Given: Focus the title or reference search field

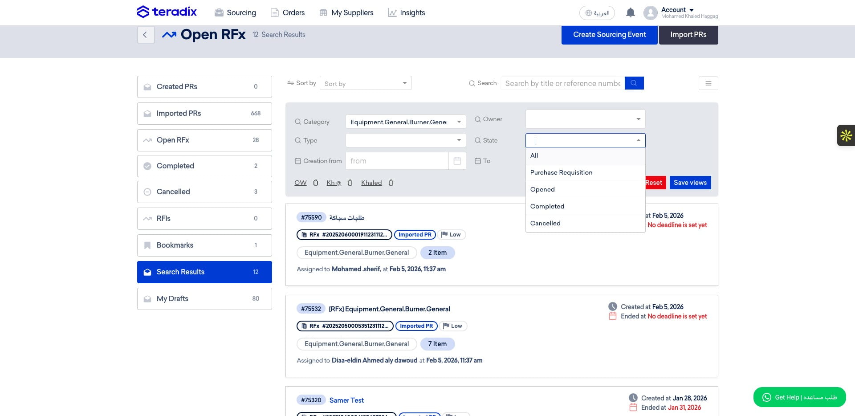Looking at the screenshot, I should click(562, 83).
